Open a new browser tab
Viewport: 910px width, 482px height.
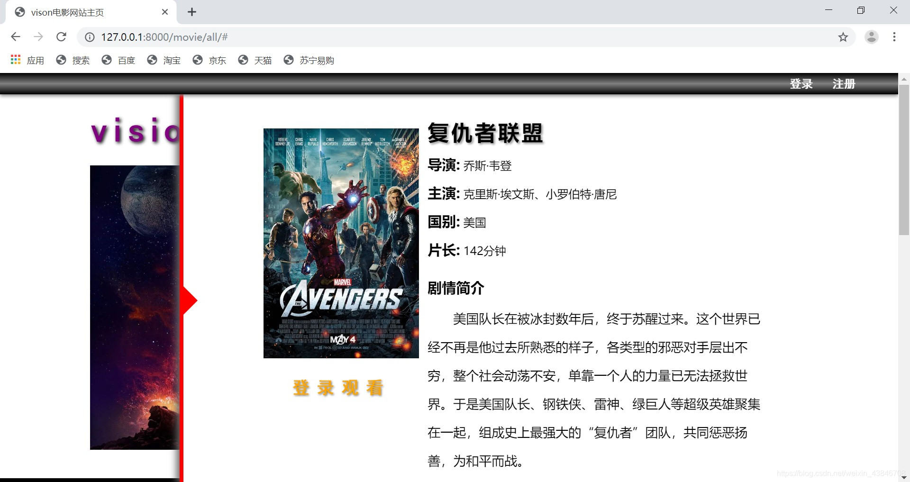coord(191,12)
